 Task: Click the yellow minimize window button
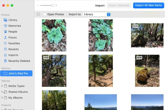(x=8, y=5)
